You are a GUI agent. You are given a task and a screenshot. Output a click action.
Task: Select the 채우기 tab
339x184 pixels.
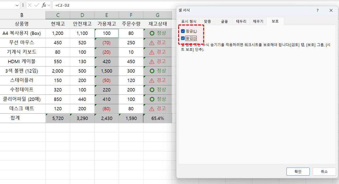pos(258,21)
